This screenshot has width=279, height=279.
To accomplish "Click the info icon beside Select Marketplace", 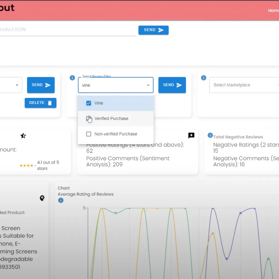I will 204,78.
